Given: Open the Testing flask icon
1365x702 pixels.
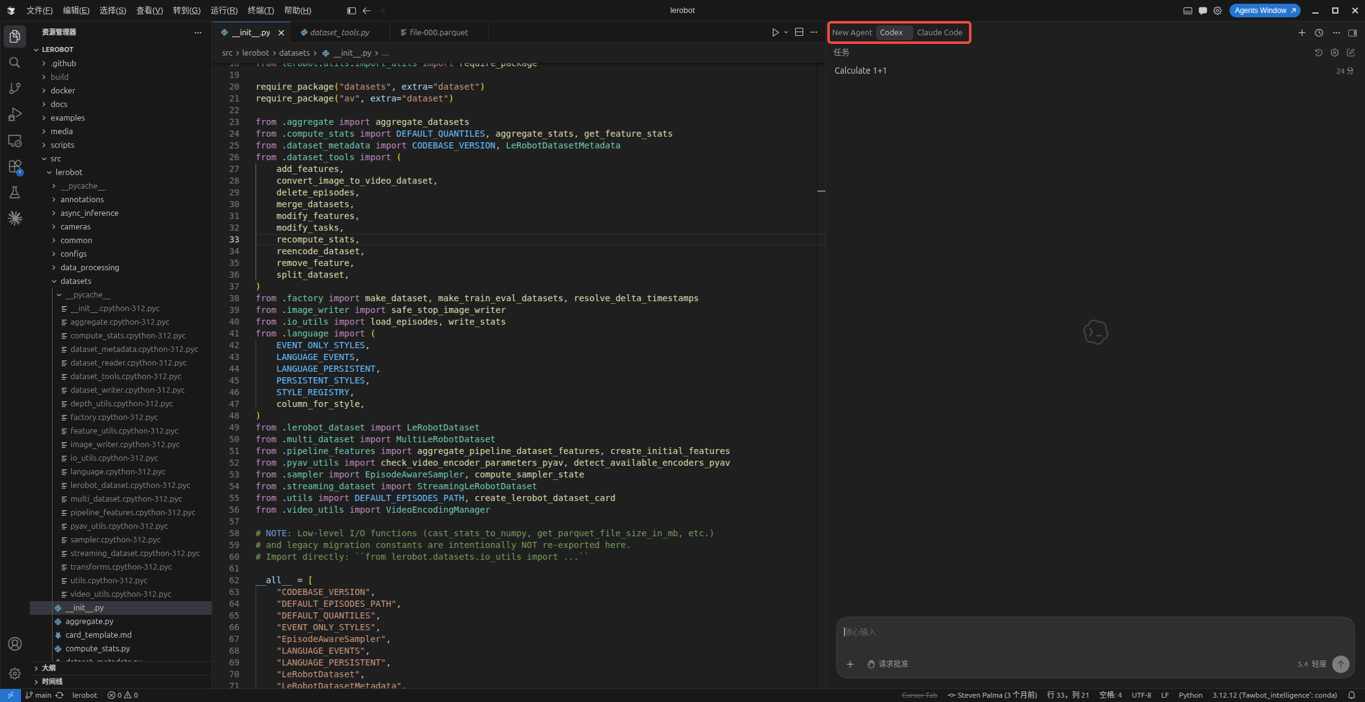Looking at the screenshot, I should [15, 192].
